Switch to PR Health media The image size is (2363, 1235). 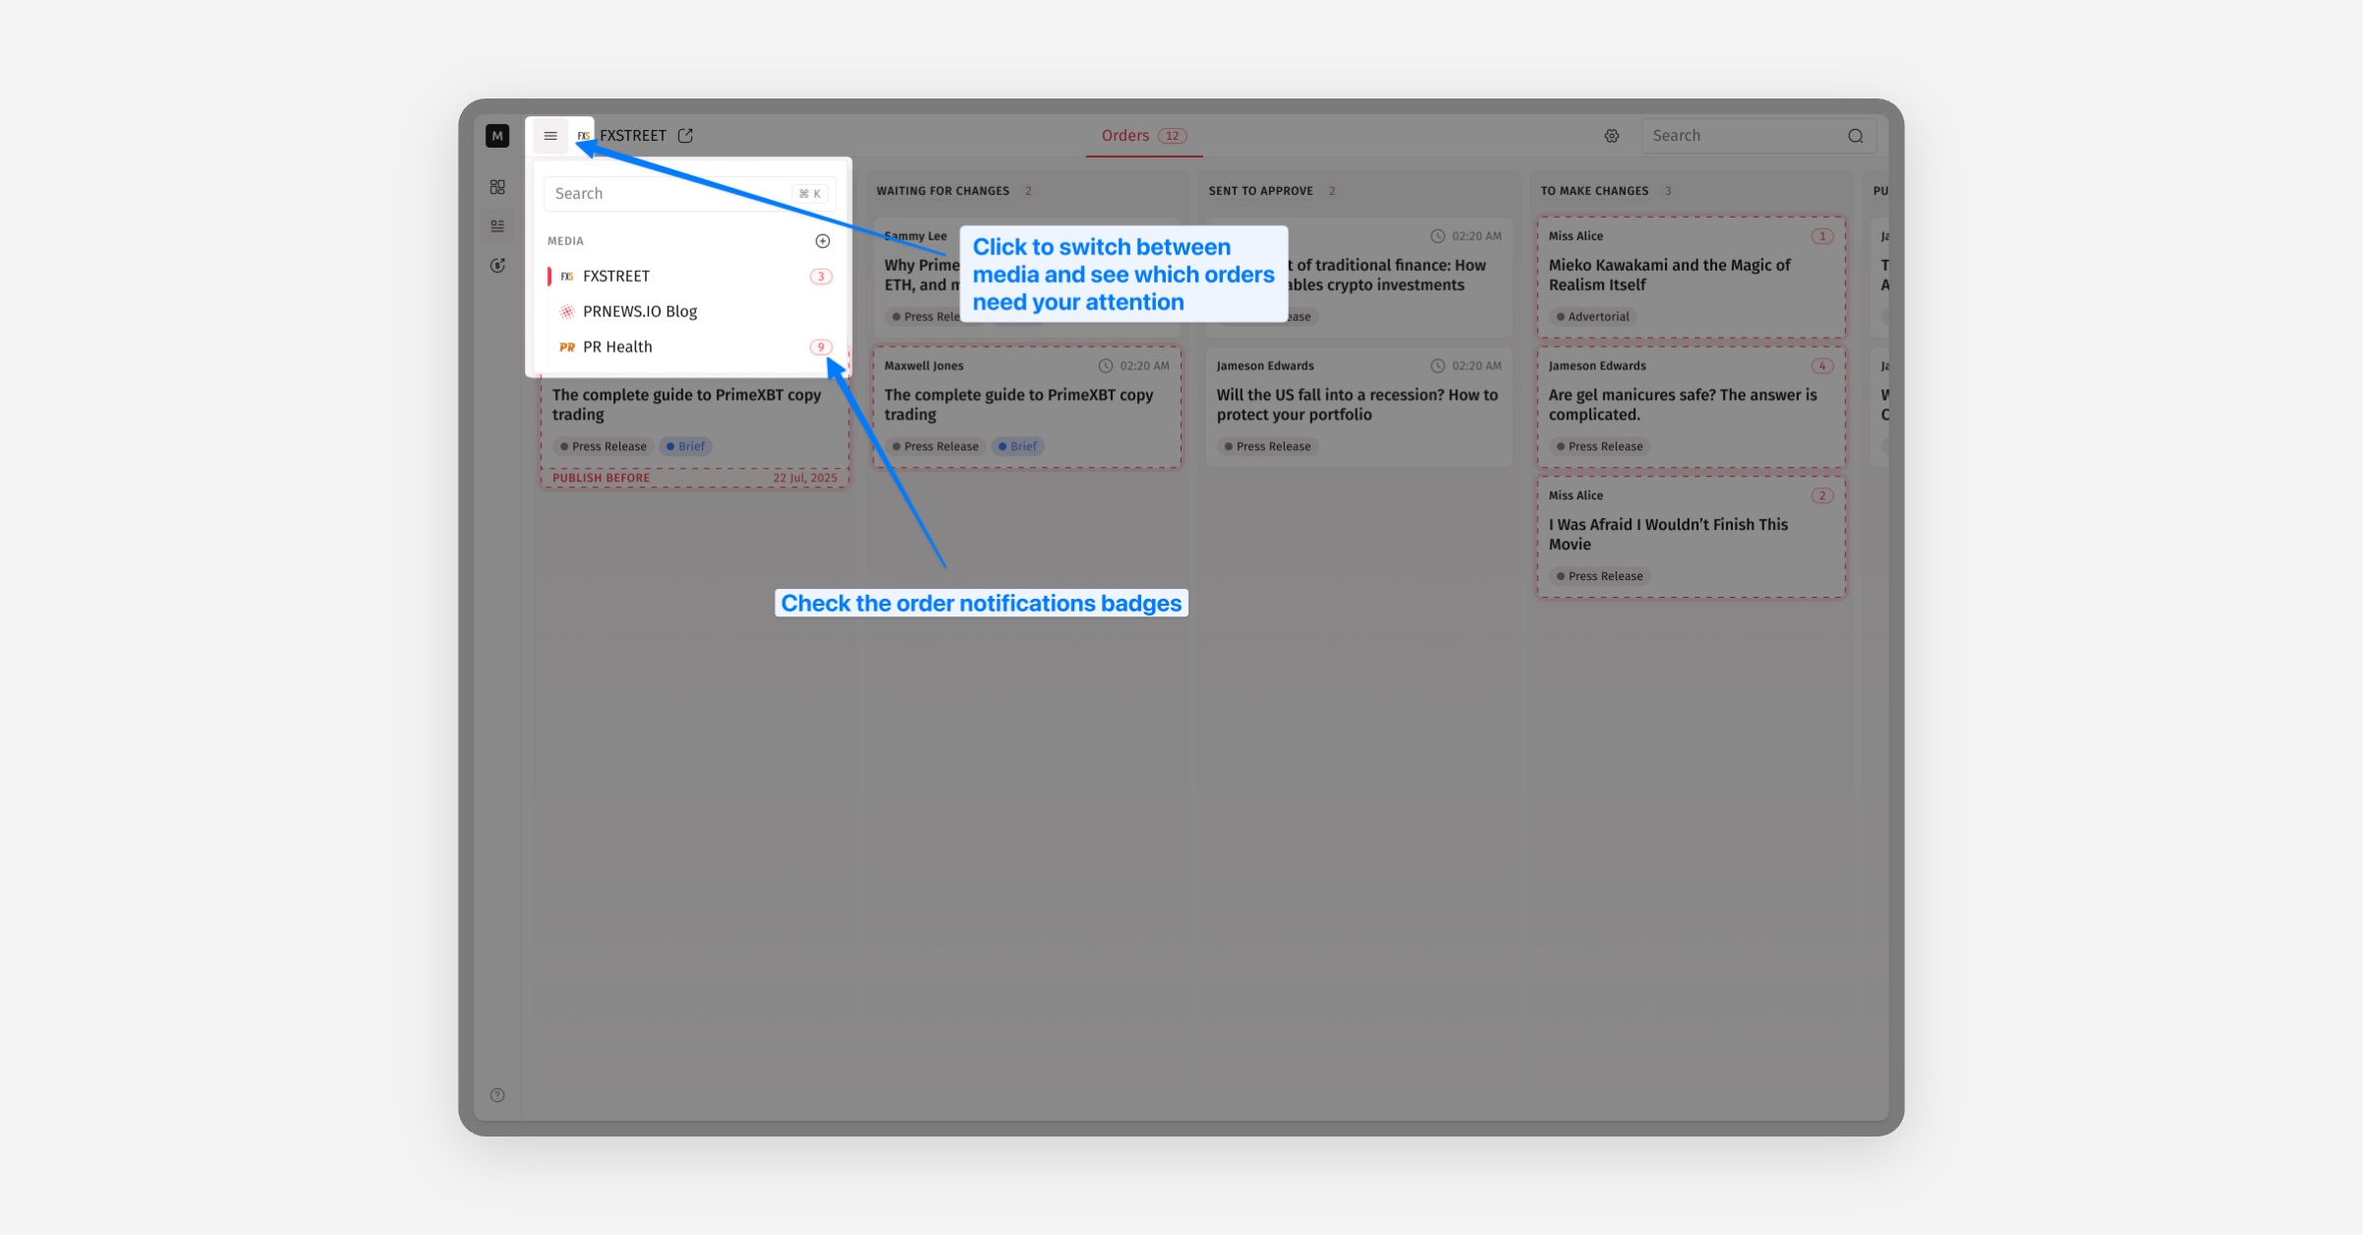[617, 348]
